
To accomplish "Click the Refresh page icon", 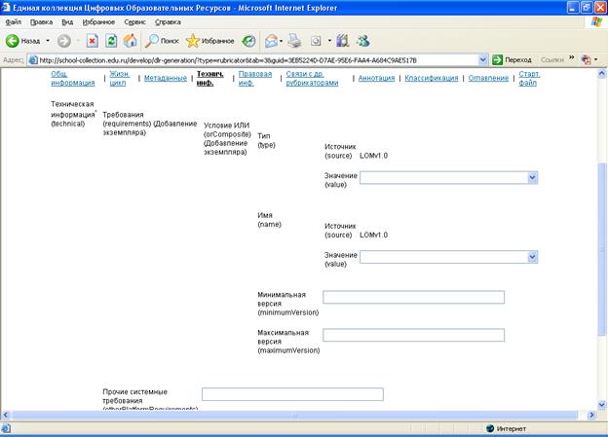I will (x=111, y=41).
